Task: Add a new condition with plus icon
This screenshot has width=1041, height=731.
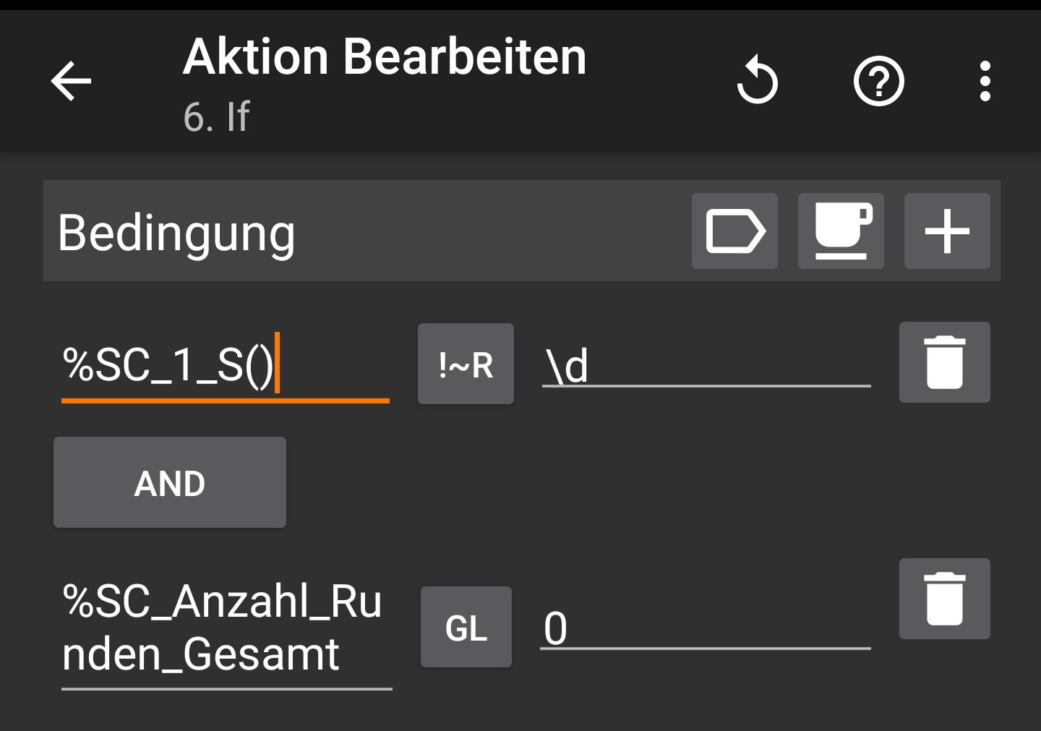Action: pyautogui.click(x=947, y=231)
